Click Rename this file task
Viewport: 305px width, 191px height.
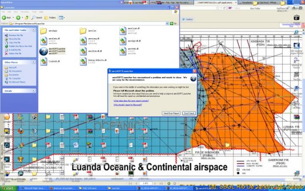tap(14, 35)
